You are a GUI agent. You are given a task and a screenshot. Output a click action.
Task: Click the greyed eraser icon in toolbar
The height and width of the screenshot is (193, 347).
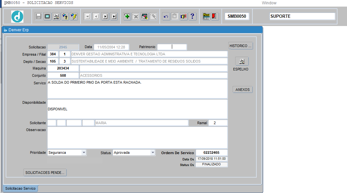(x=154, y=16)
